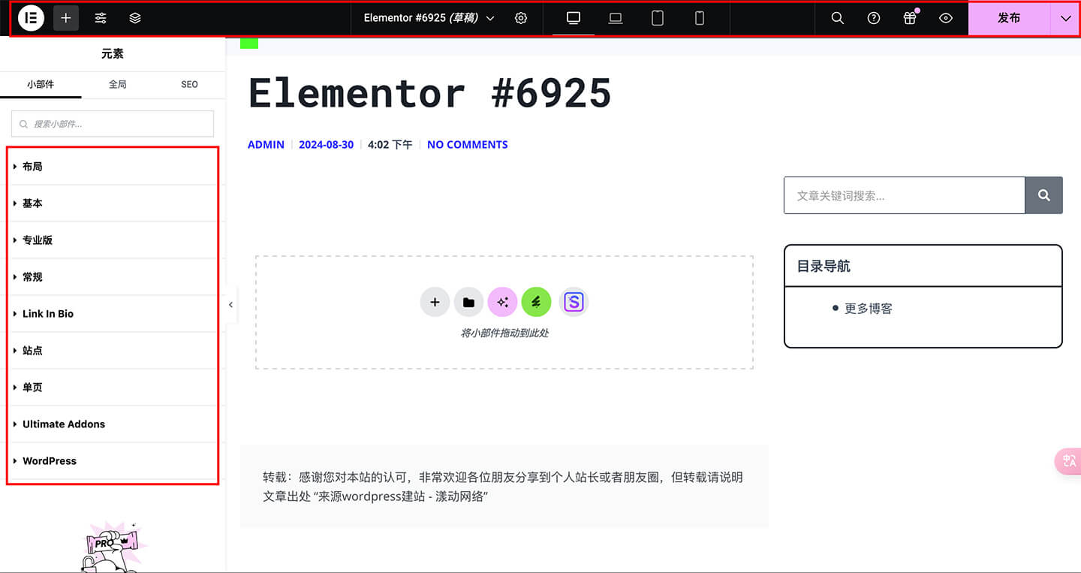Click the purple S starter templates icon

[574, 302]
